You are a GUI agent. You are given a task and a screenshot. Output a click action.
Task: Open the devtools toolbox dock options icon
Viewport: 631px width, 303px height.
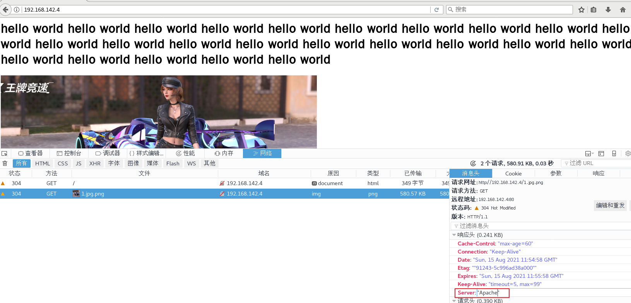click(589, 153)
